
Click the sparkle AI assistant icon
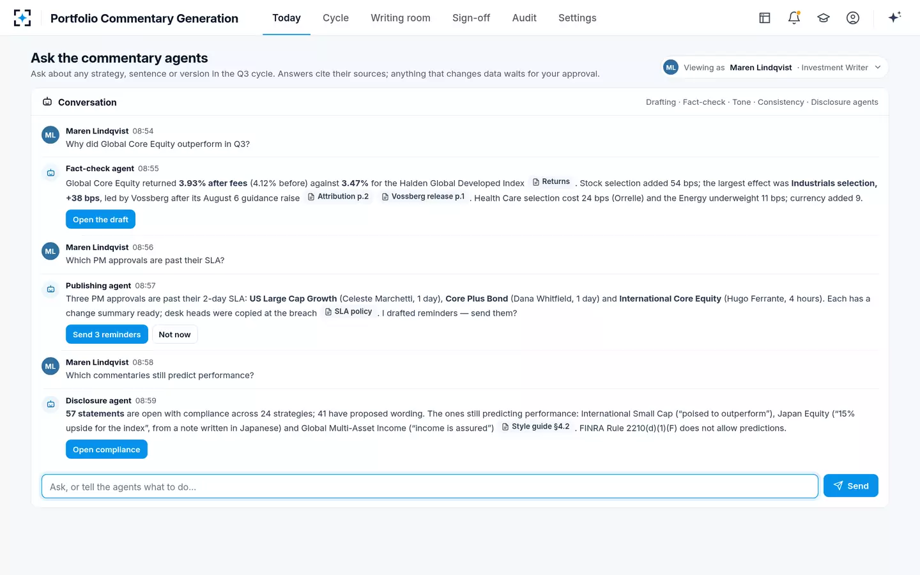(x=894, y=17)
